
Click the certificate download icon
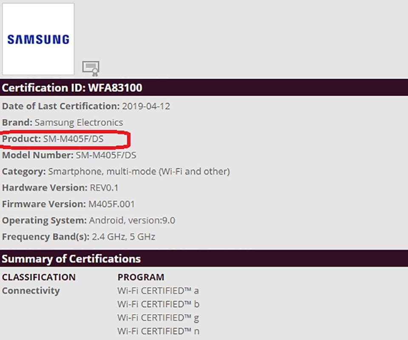click(91, 68)
